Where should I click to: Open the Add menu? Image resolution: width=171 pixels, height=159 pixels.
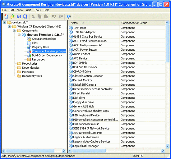[x=29, y=10]
